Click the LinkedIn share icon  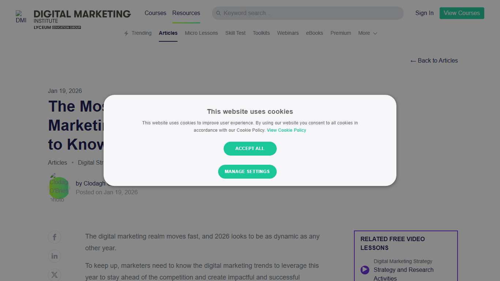[54, 256]
